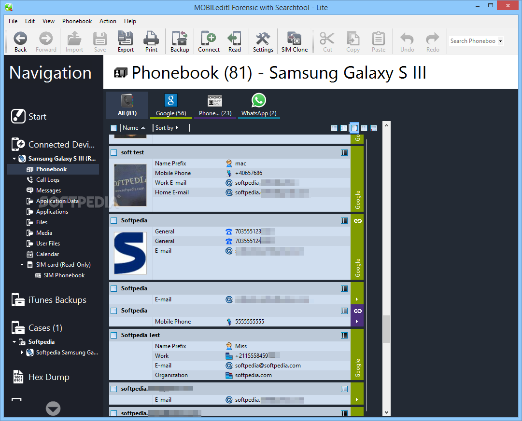This screenshot has width=522, height=421.
Task: Expand the Softpedia E-mail contact arrow
Action: [x=357, y=299]
